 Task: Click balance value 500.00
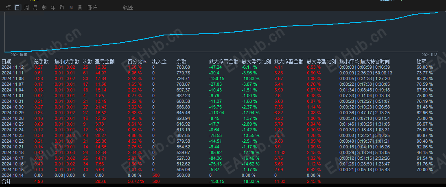click(183, 175)
